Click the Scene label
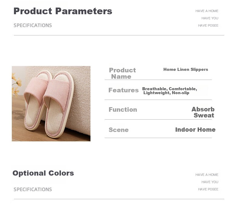Viewport: 239px width, 211px height. [119, 130]
